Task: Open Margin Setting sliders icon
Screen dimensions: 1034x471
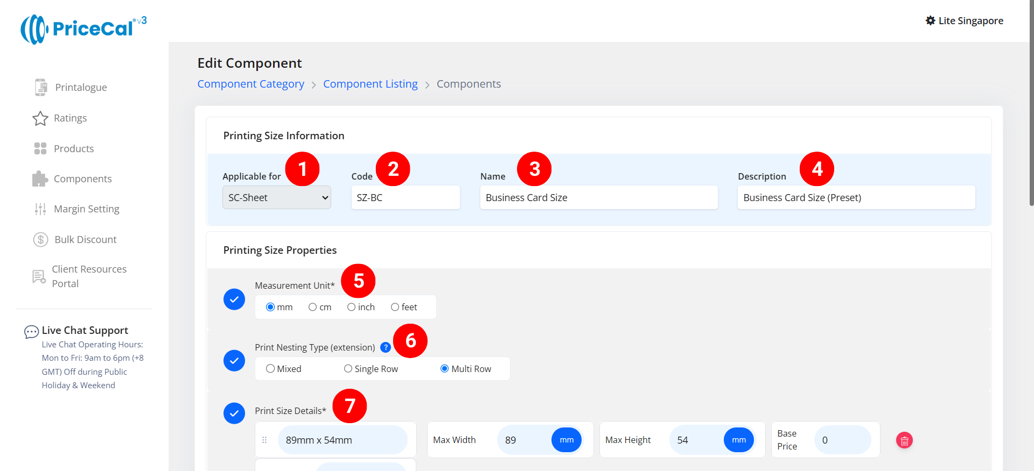Action: (x=40, y=209)
